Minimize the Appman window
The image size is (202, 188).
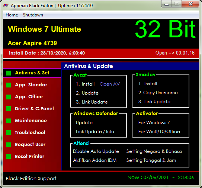167,4
